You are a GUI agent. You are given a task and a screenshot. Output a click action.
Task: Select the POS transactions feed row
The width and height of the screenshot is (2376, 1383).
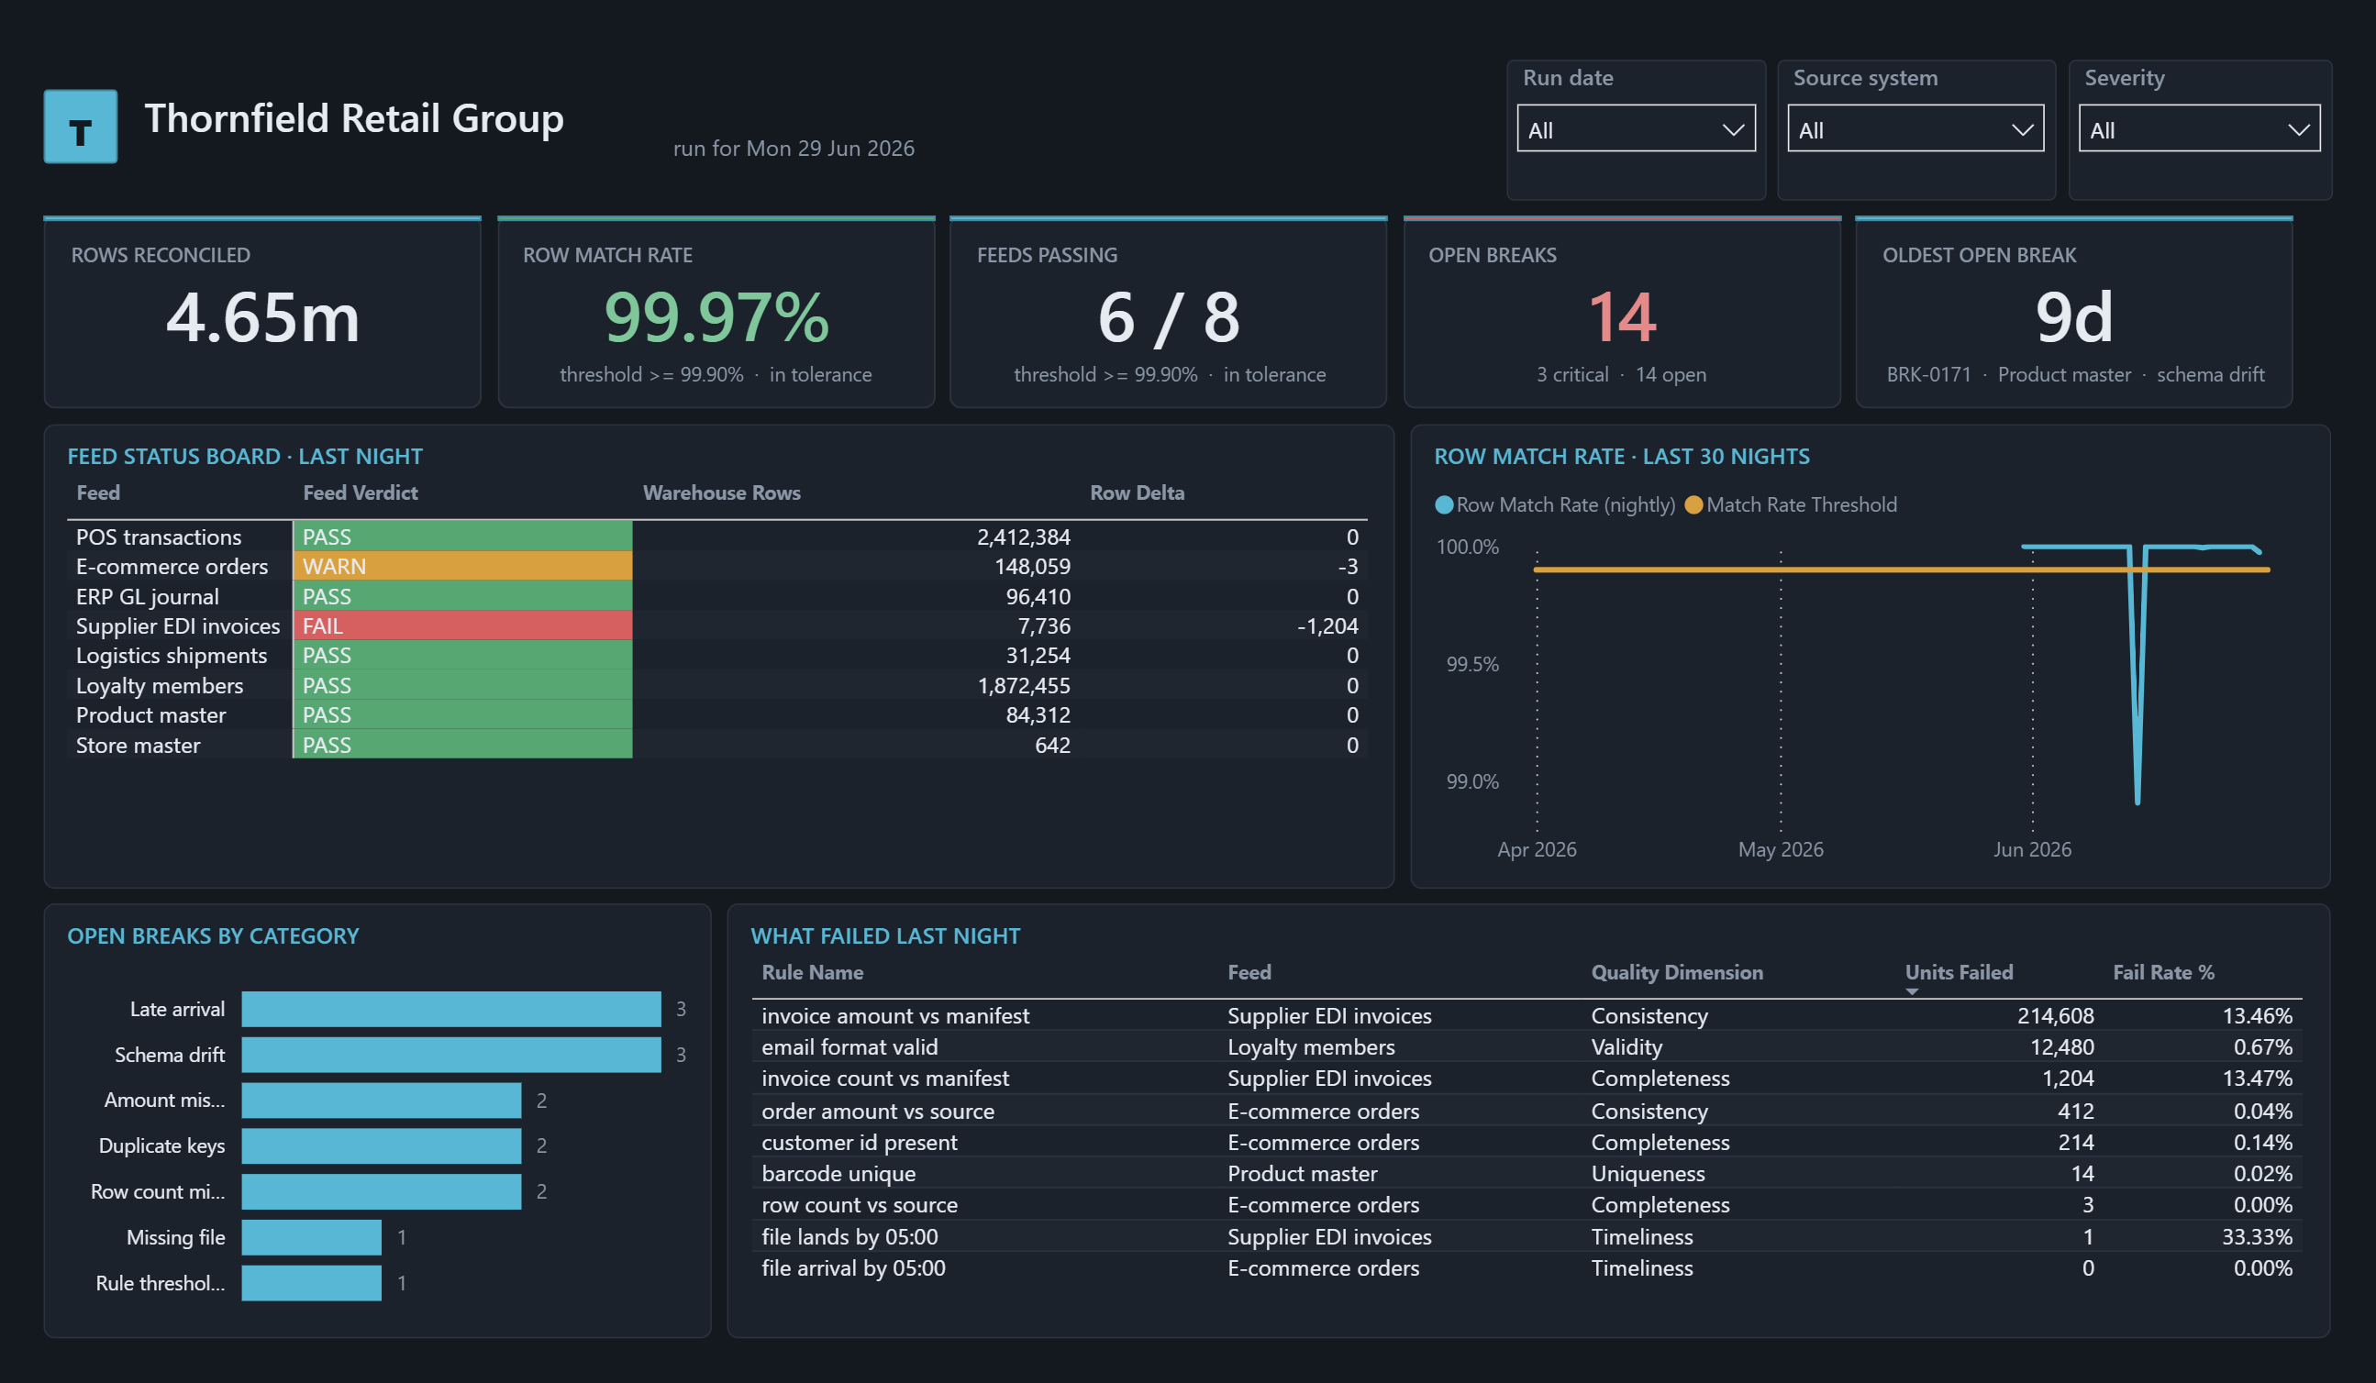pos(716,537)
